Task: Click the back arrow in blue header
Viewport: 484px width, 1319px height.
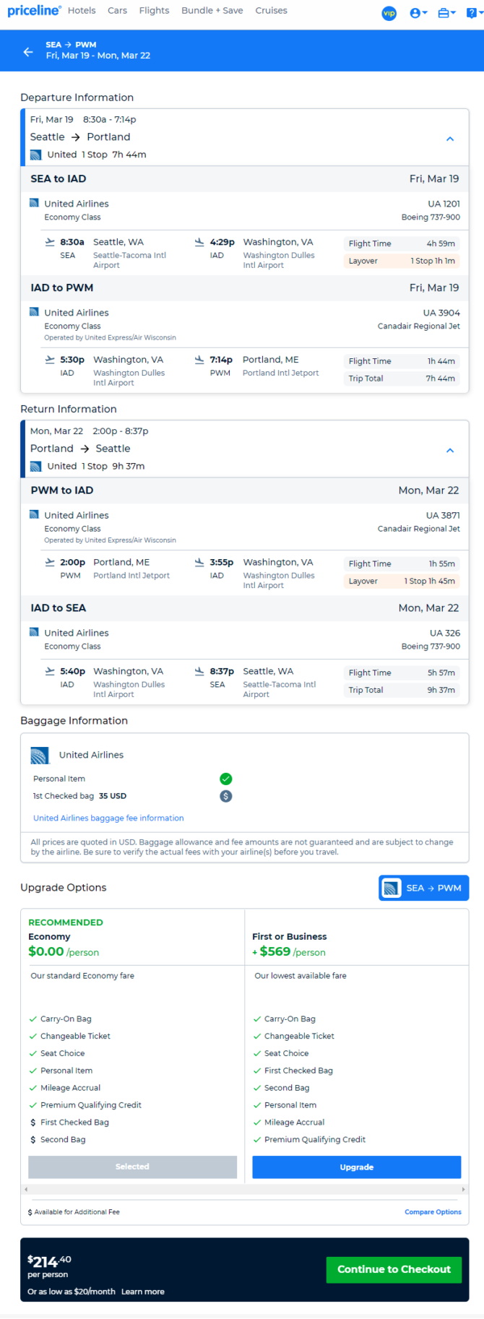Action: [x=28, y=51]
